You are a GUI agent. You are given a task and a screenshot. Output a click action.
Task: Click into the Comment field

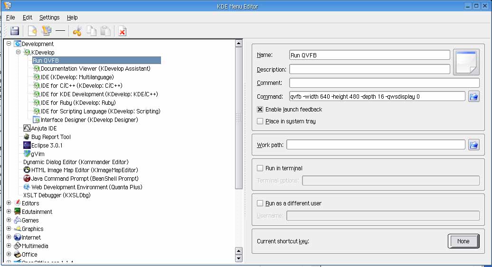384,83
